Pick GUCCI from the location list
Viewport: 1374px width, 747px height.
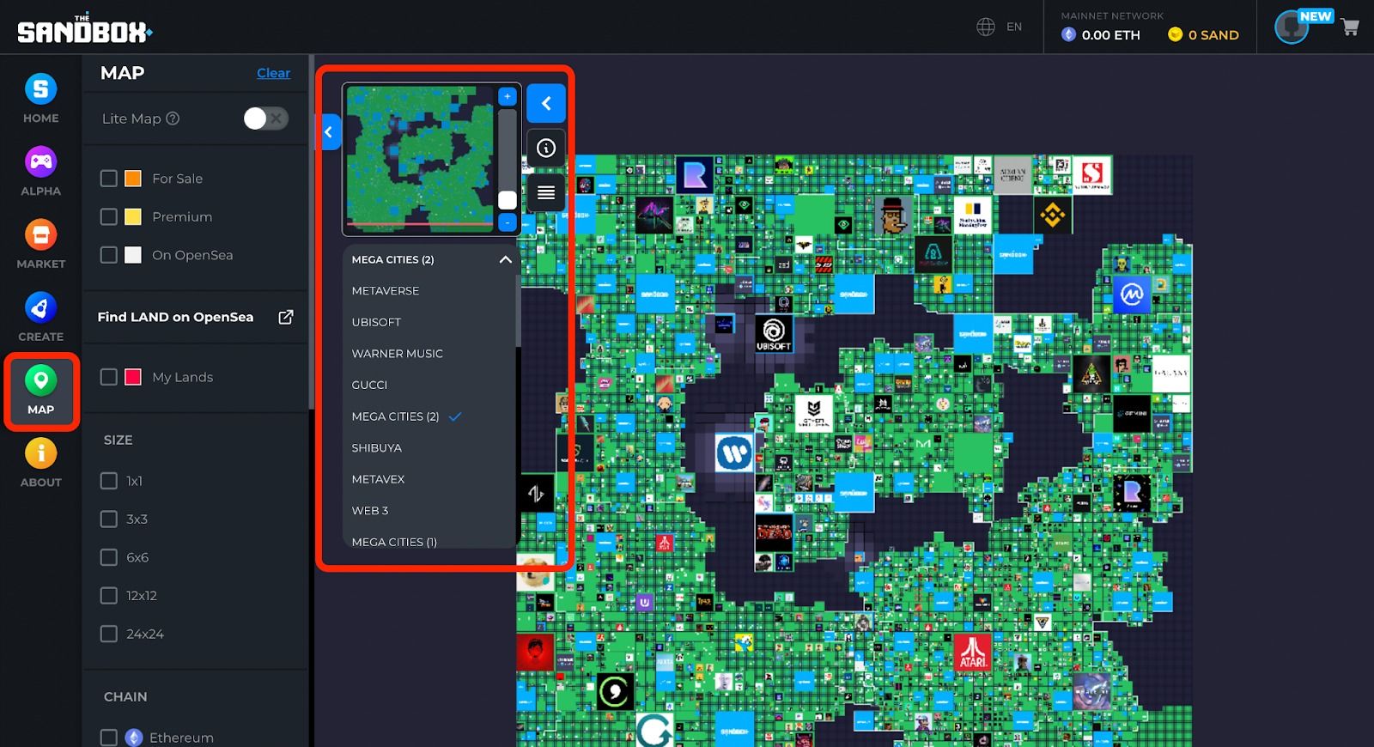pos(369,385)
